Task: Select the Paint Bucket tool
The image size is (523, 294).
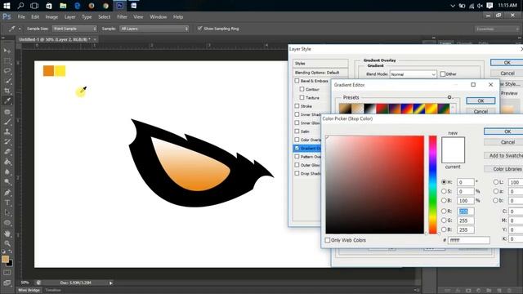Action: [7, 162]
